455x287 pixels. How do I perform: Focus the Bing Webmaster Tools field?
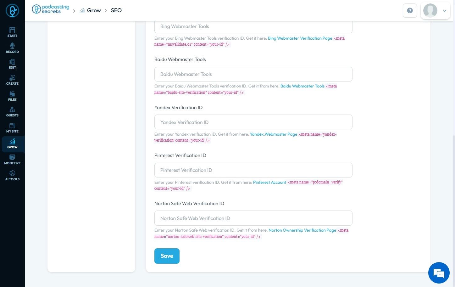[253, 26]
